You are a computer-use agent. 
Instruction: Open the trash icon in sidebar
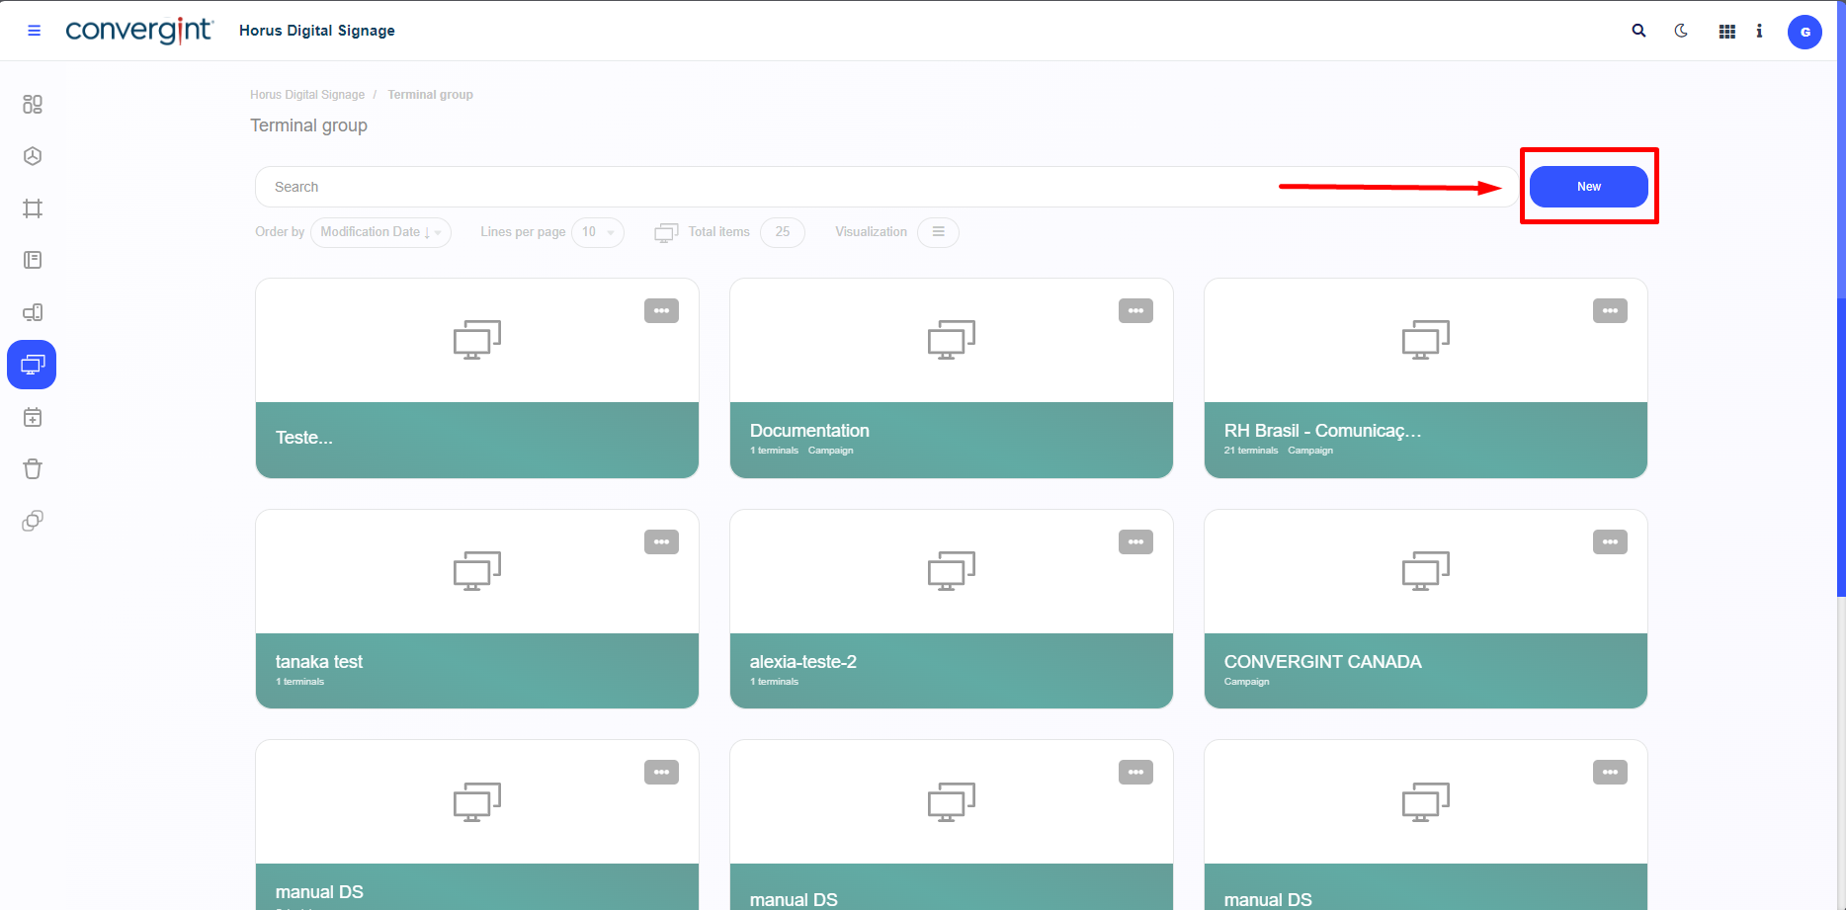coord(33,469)
